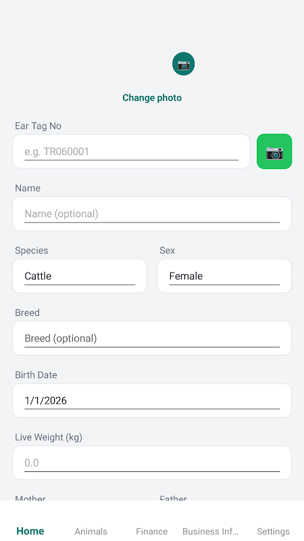304x541 pixels.
Task: Open the Birth Date picker showing 1/1/2026
Action: (x=152, y=400)
